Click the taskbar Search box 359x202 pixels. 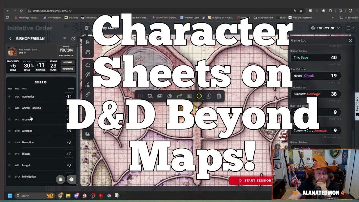(x=35, y=196)
